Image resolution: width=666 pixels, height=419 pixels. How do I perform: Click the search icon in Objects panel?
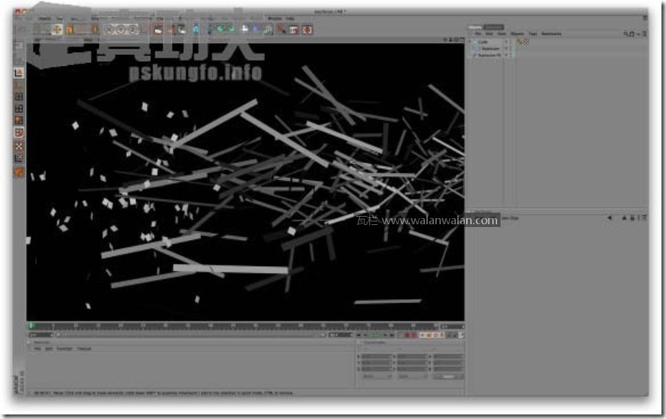626,34
